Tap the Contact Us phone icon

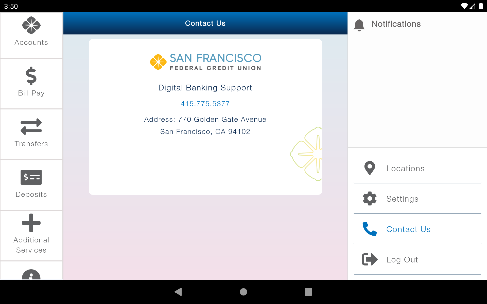[x=370, y=229]
